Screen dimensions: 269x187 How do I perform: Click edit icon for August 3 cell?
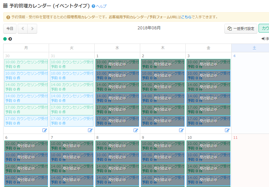(227, 130)
